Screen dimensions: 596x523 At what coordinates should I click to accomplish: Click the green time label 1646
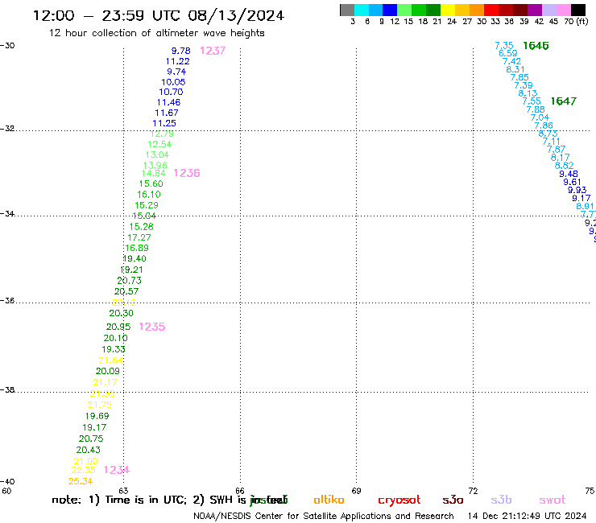pyautogui.click(x=536, y=46)
